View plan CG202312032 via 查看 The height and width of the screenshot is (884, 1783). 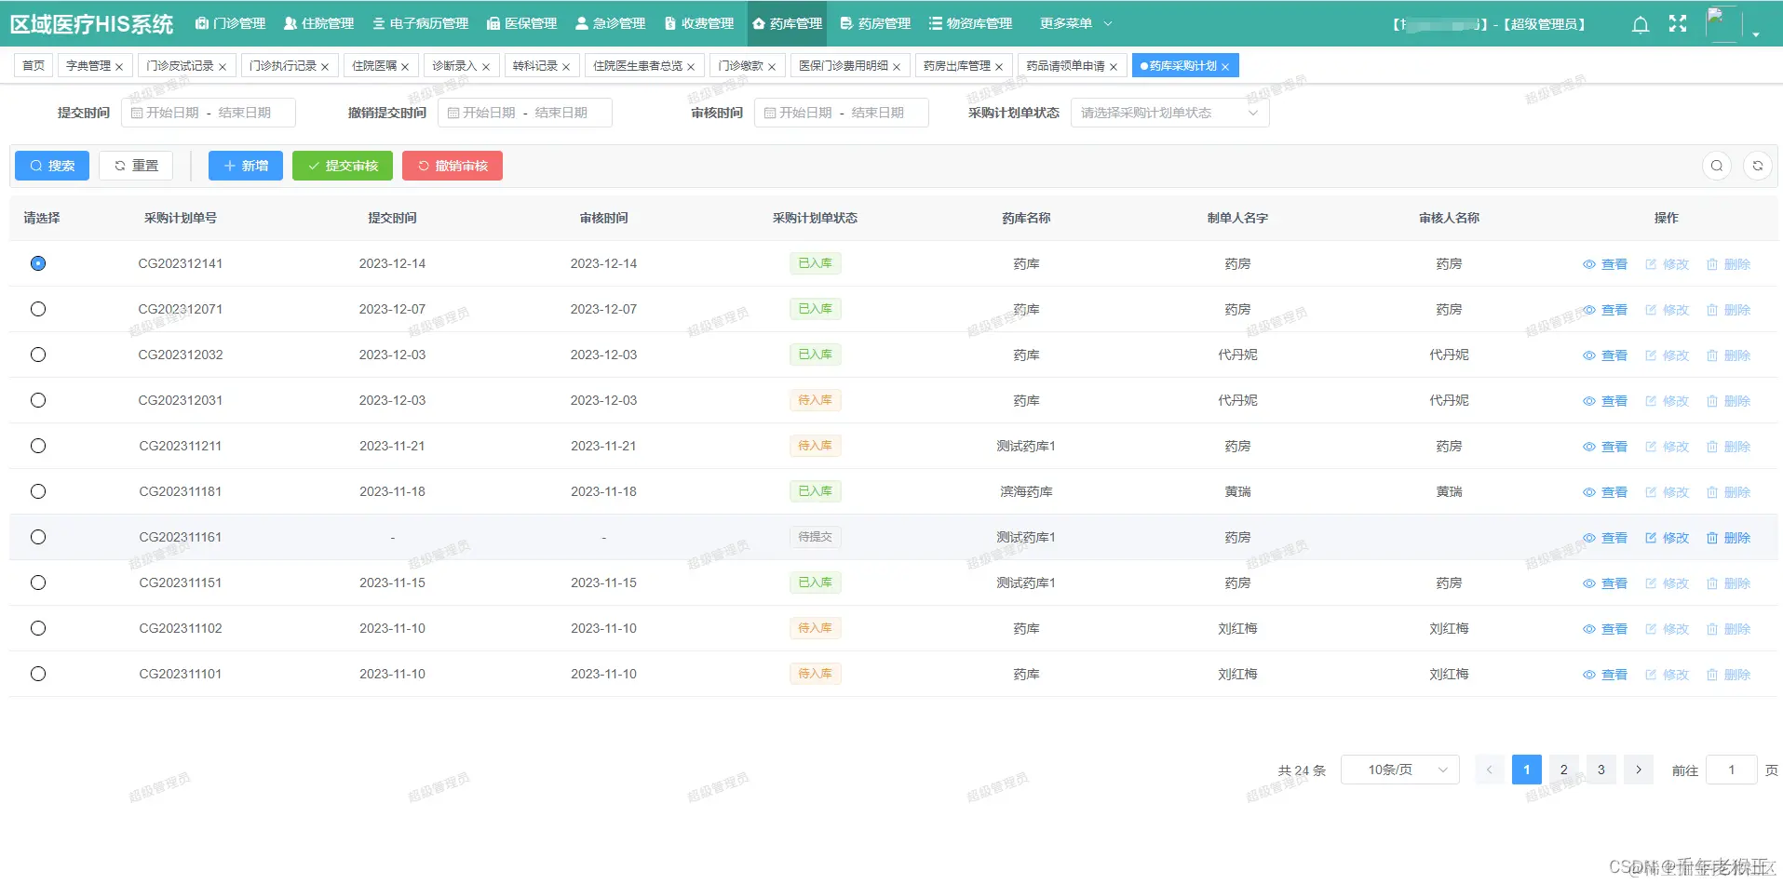(1605, 355)
